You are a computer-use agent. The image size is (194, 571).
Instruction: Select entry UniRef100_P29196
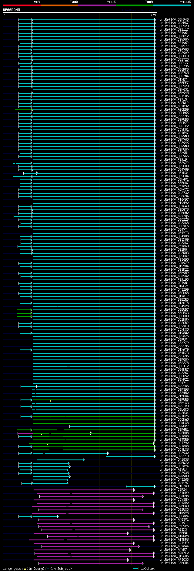pos(174,116)
